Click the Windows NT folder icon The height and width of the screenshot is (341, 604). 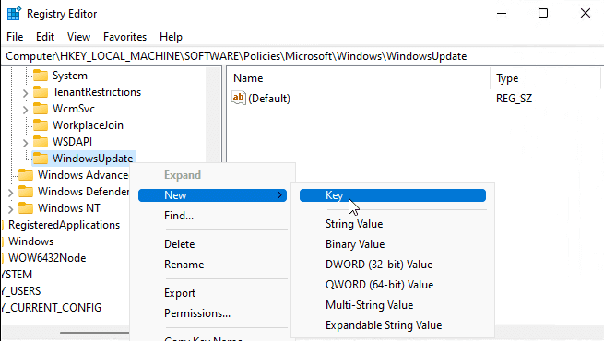coord(26,208)
